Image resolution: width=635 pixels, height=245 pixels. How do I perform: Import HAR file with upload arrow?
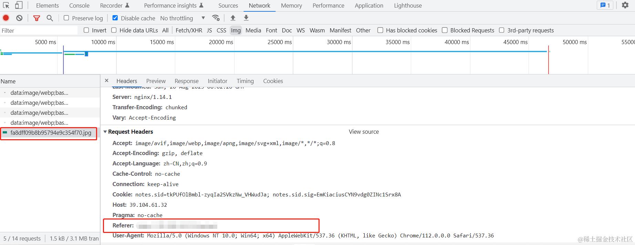pyautogui.click(x=233, y=18)
